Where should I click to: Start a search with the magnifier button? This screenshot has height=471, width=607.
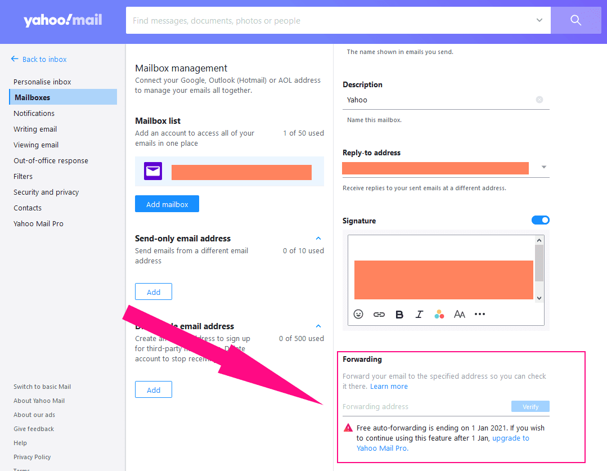point(575,20)
